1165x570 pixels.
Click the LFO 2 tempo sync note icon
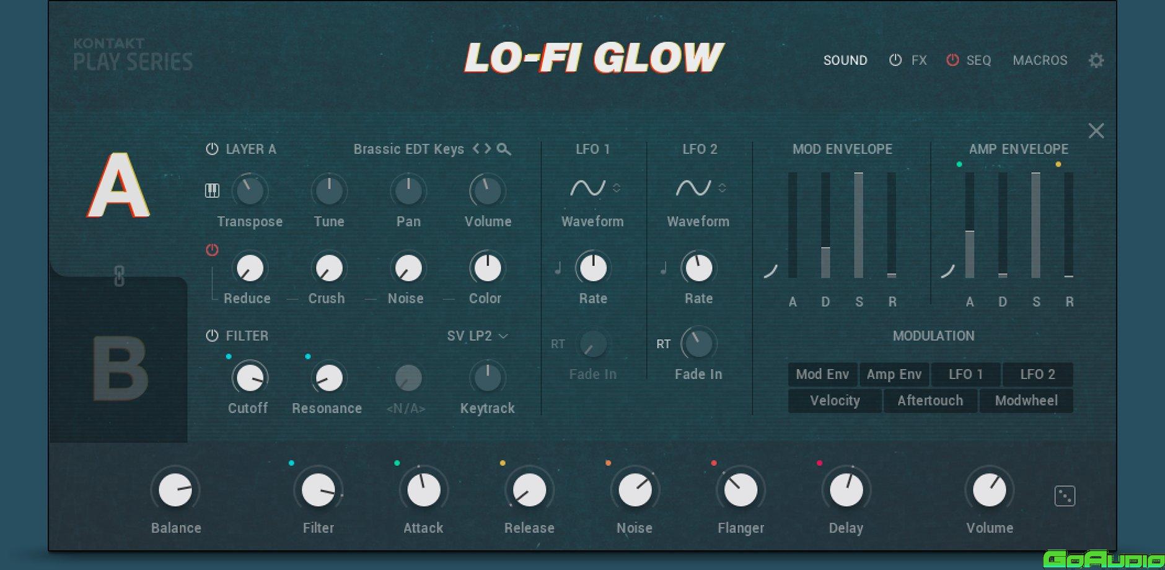(664, 268)
